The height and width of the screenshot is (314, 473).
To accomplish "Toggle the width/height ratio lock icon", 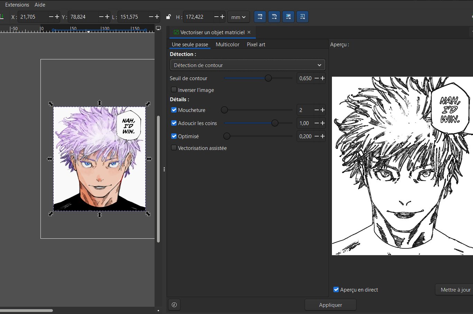I will point(168,17).
